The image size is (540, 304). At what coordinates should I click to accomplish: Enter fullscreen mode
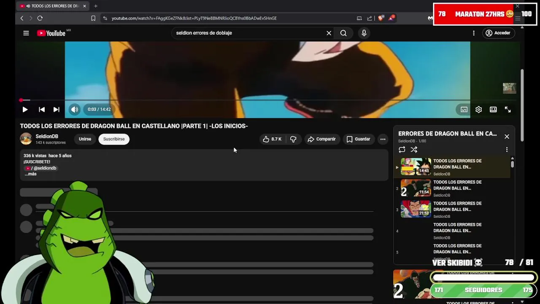[508, 109]
